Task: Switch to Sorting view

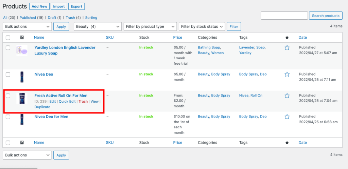Action: tap(91, 18)
